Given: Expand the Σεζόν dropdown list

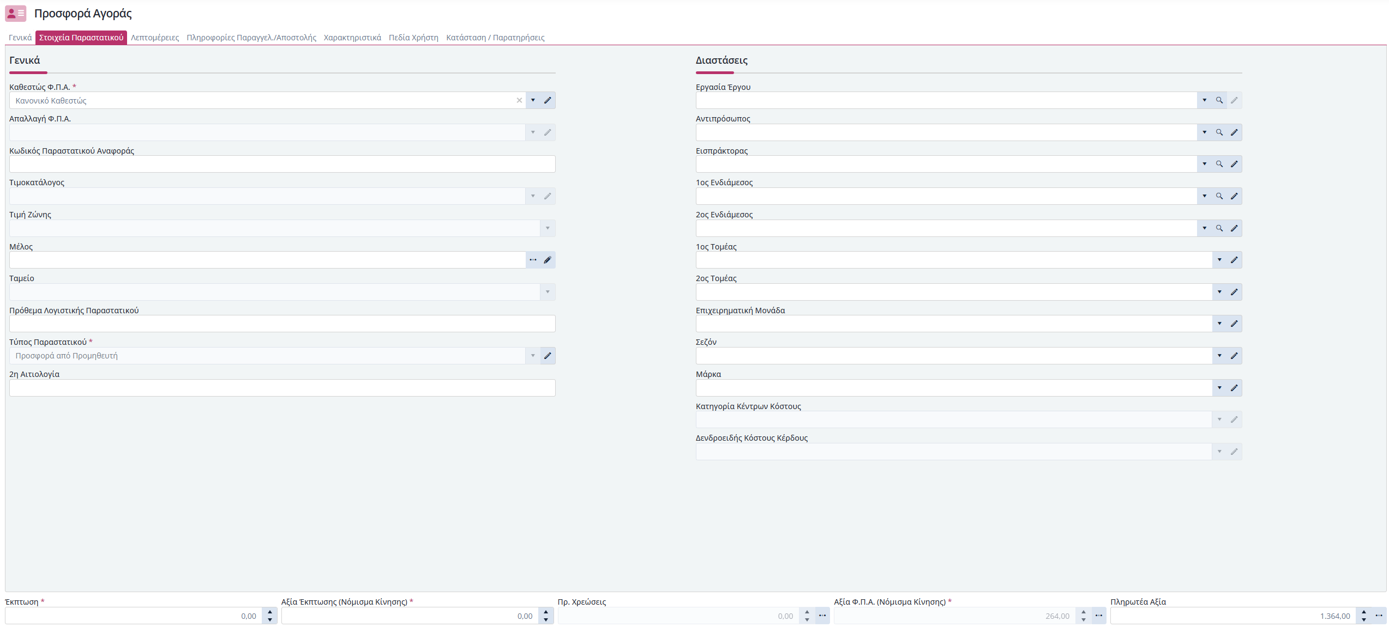Looking at the screenshot, I should (x=1219, y=356).
